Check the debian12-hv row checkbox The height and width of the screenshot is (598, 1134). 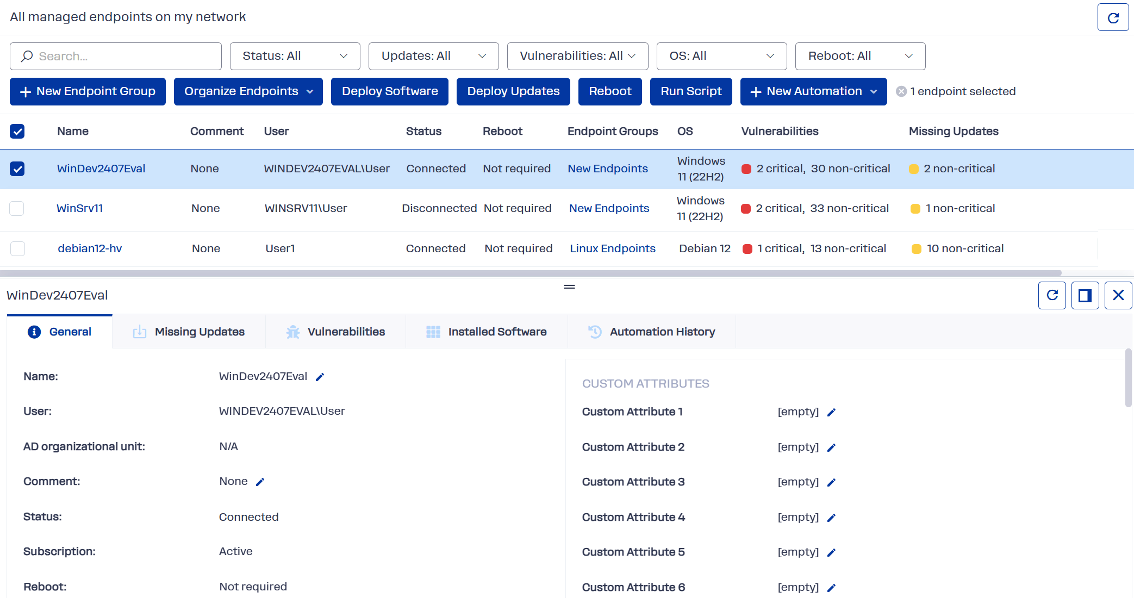pyautogui.click(x=18, y=248)
